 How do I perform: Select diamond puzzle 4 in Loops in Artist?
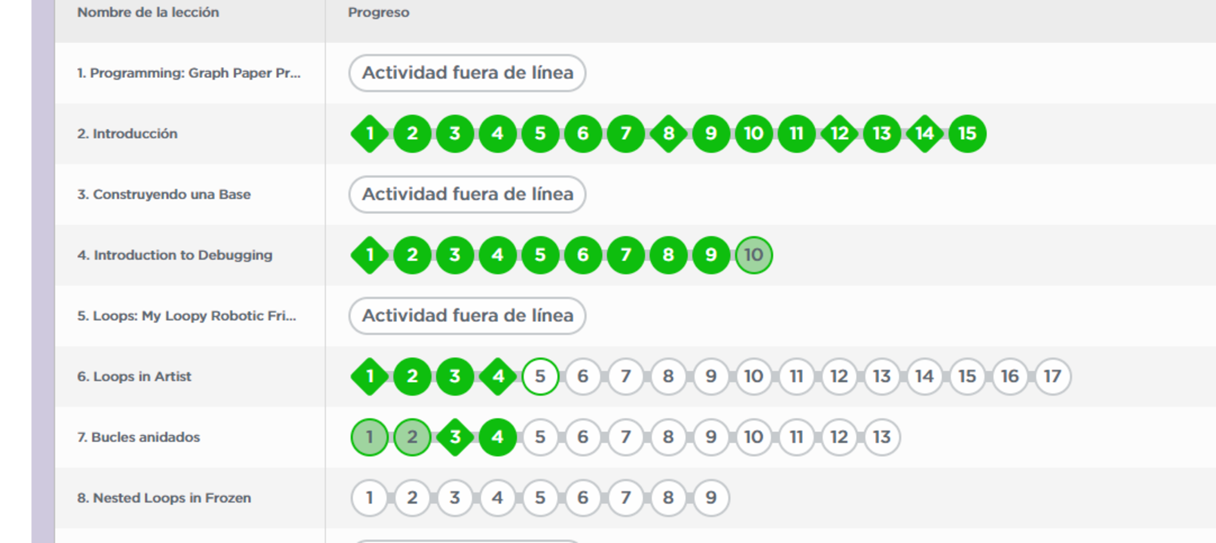tap(498, 376)
